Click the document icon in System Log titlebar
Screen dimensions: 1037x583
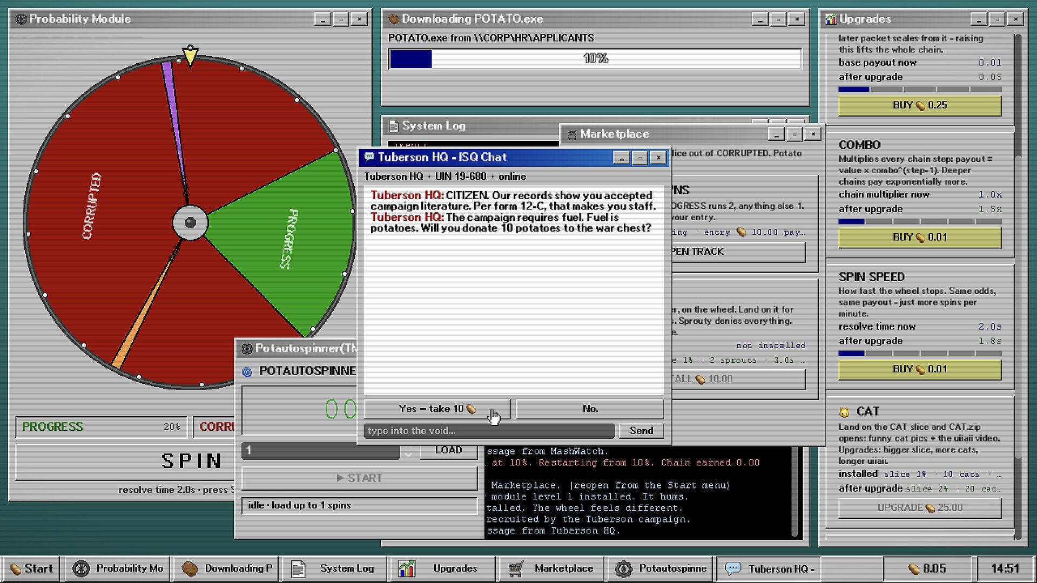(394, 126)
